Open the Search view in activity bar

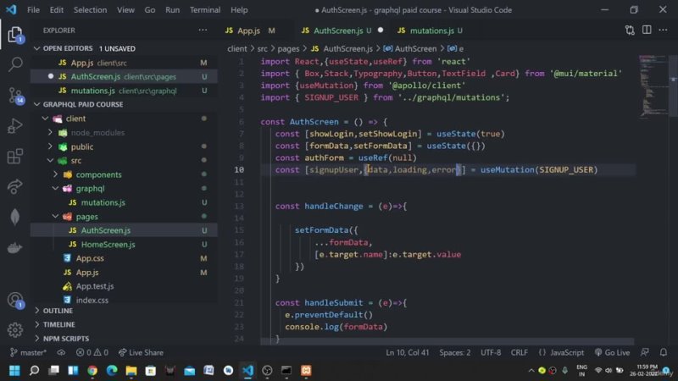(x=15, y=64)
